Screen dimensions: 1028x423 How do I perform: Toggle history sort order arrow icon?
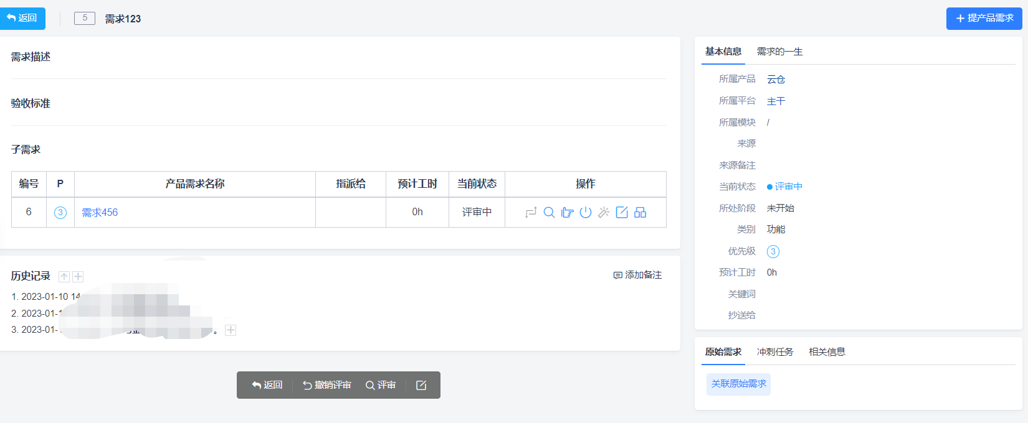(x=64, y=277)
